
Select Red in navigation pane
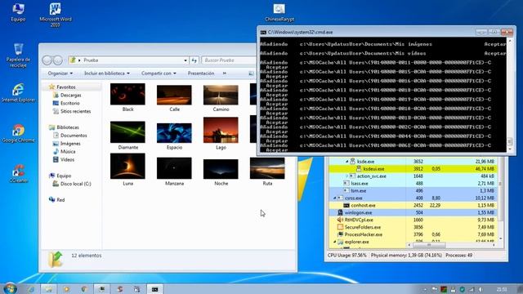pyautogui.click(x=60, y=200)
